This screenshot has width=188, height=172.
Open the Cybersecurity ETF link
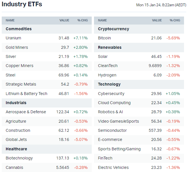(111, 94)
